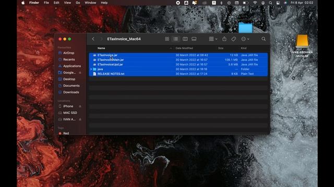Open AirDrop in the sidebar
Image resolution: width=334 pixels, height=187 pixels.
(68, 53)
